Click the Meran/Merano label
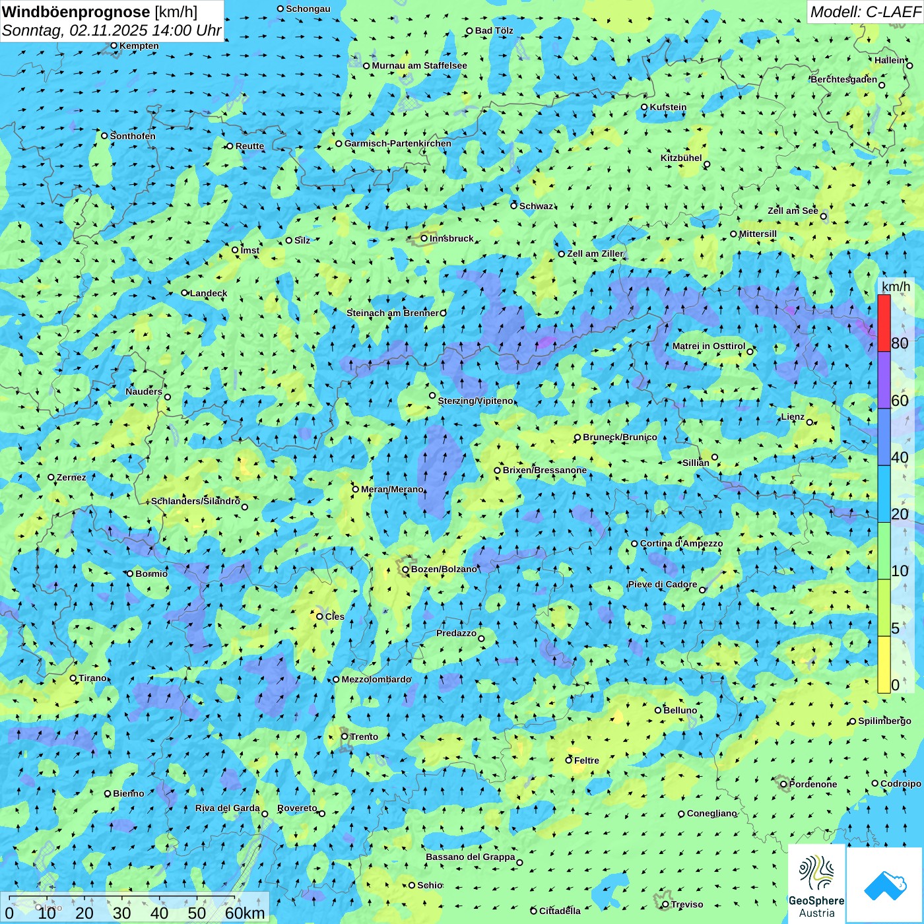Viewport: 924px width, 924px height. 392,489
